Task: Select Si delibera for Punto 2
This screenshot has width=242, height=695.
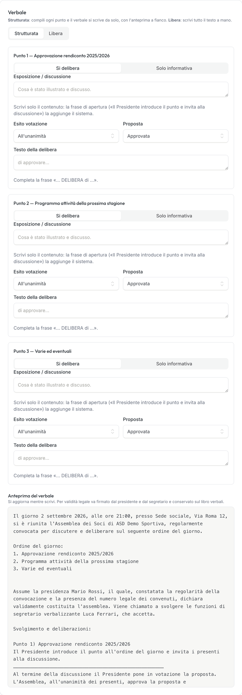Action: 68,216
